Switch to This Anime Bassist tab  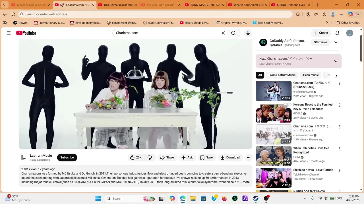pos(118,5)
